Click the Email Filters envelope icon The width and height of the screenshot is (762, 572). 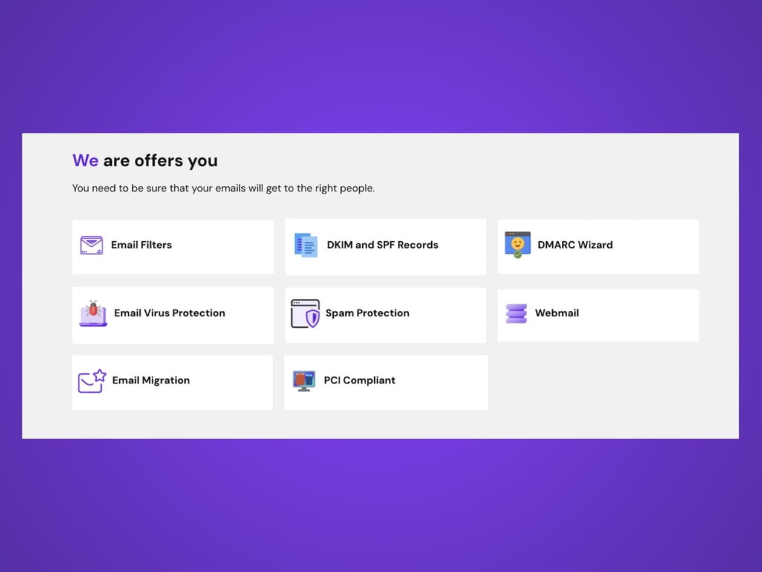pyautogui.click(x=91, y=245)
